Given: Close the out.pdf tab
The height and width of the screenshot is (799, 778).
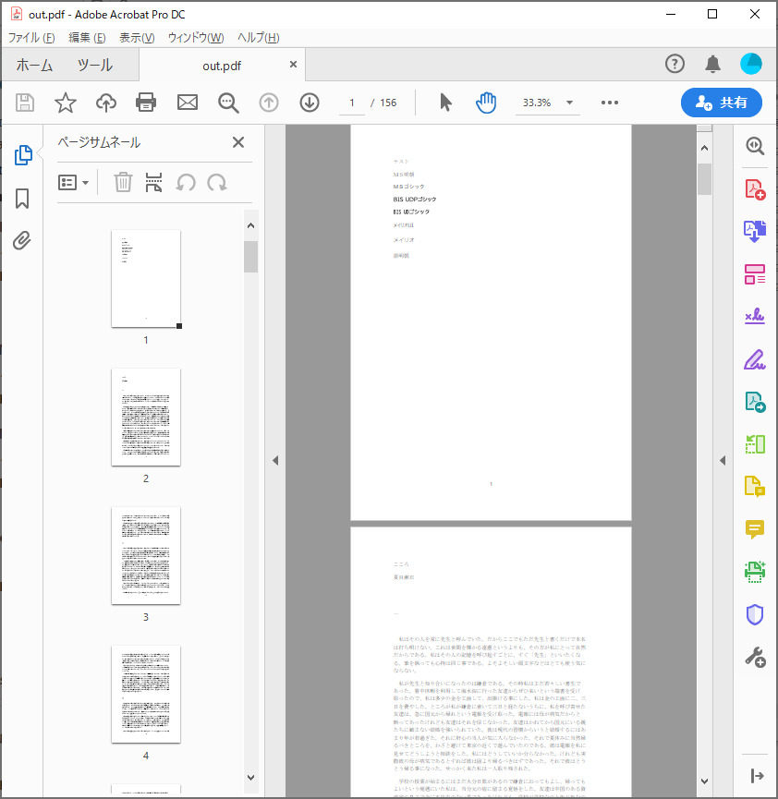Looking at the screenshot, I should [293, 65].
